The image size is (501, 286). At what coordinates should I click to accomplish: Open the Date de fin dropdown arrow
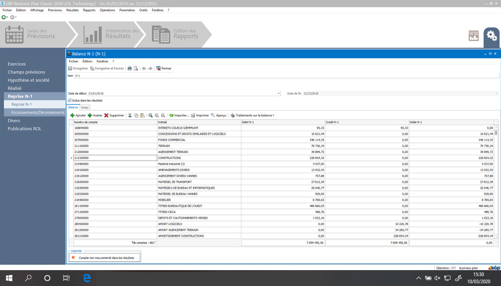click(x=497, y=94)
